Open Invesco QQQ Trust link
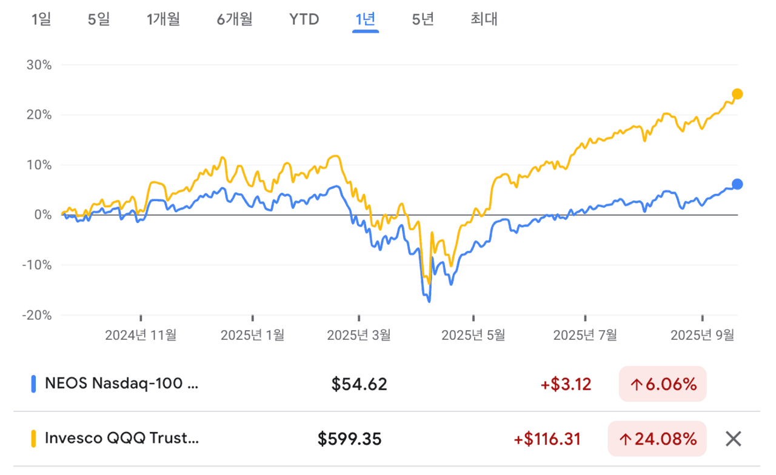This screenshot has width=776, height=475. coord(121,439)
